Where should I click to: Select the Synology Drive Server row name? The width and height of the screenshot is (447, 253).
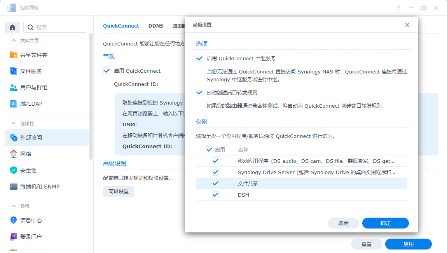tap(316, 173)
